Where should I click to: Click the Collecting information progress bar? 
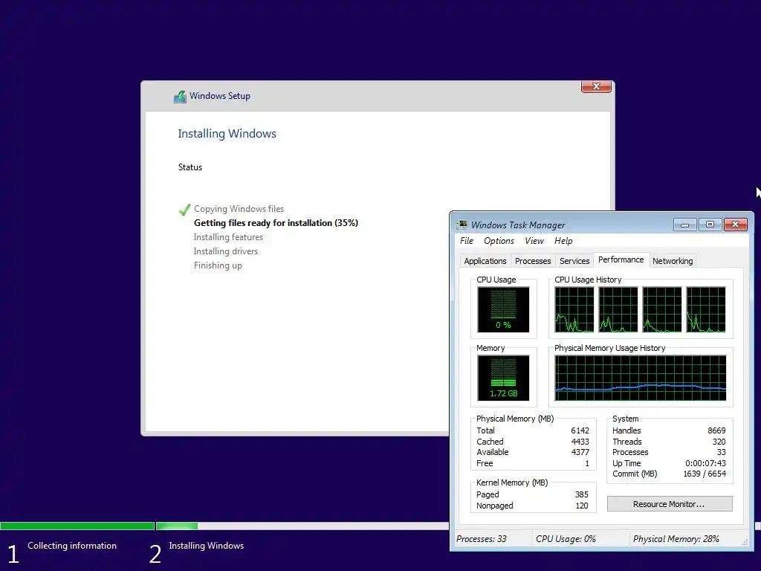77,526
